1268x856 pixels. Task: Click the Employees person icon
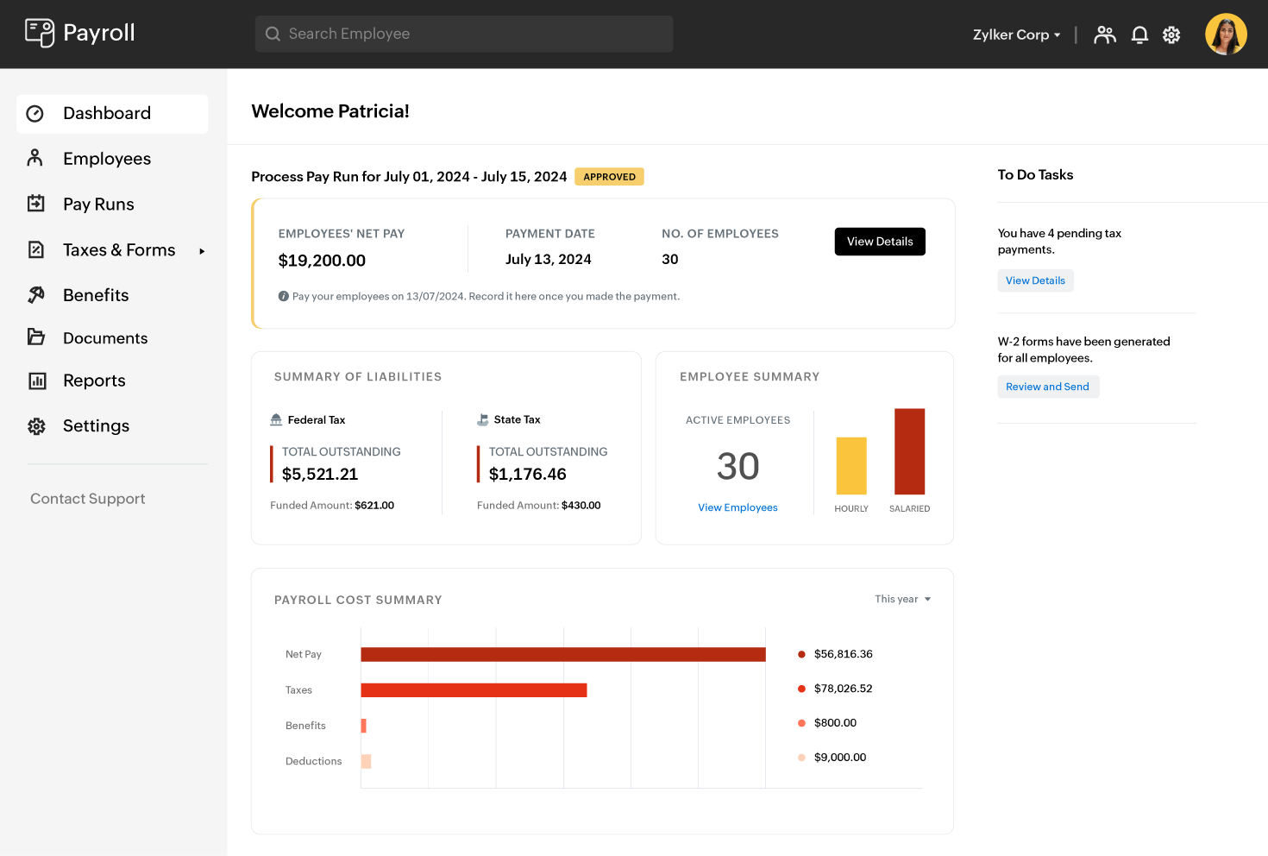pyautogui.click(x=35, y=158)
